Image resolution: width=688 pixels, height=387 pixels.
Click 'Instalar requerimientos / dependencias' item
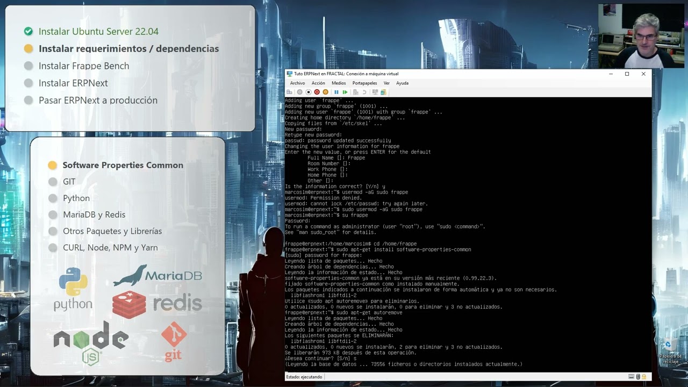[x=128, y=49]
